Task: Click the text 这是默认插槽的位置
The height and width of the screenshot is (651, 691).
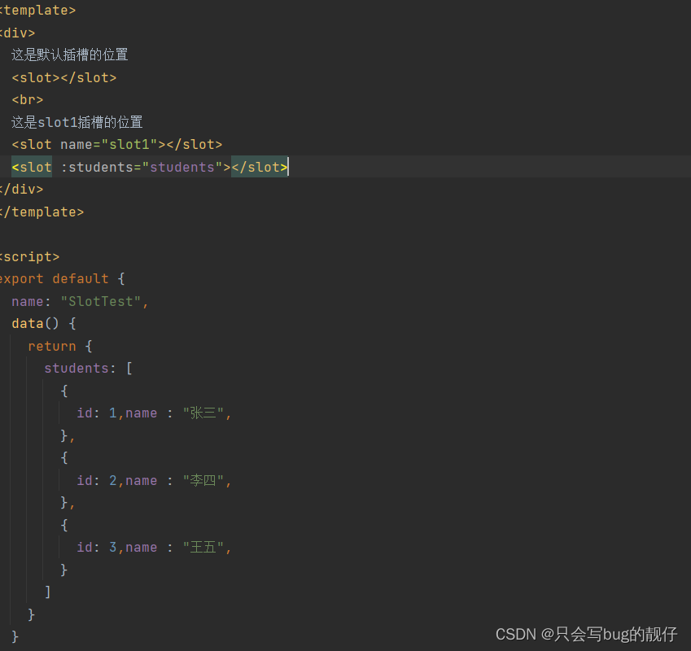Action: click(x=70, y=55)
